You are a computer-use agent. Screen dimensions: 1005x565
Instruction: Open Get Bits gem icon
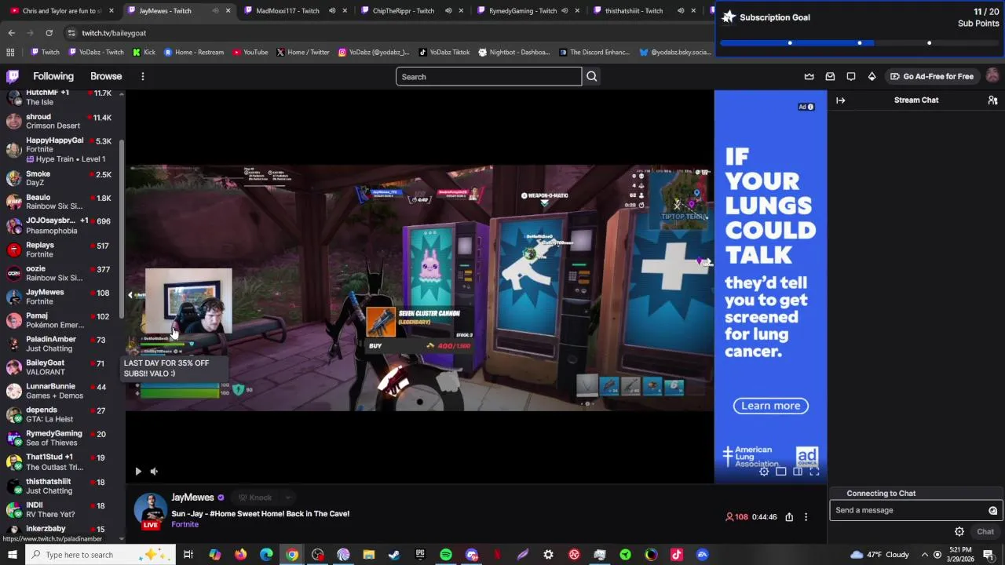pos(872,76)
